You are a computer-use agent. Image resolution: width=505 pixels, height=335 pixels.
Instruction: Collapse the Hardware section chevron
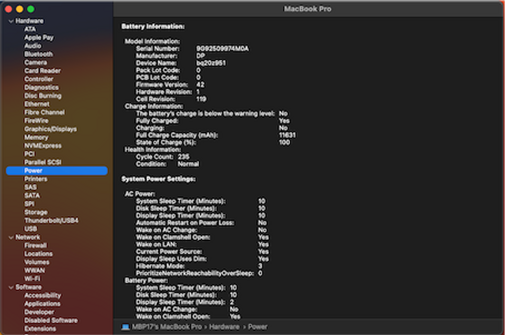click(x=11, y=21)
